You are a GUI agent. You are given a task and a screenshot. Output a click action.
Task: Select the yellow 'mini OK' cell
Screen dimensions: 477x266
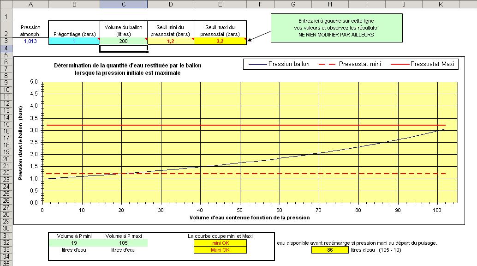click(220, 243)
